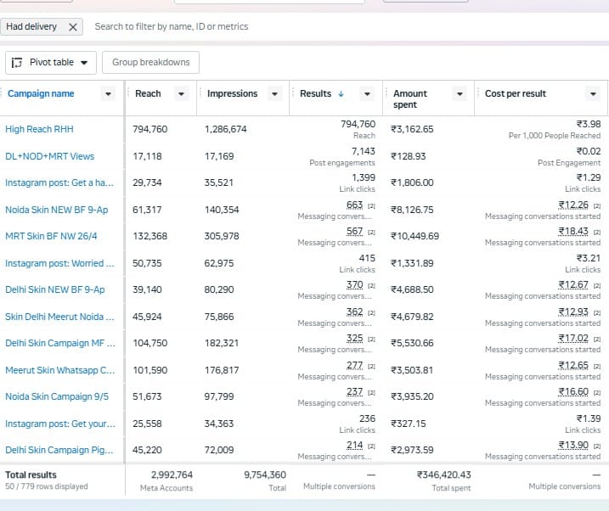This screenshot has height=511, width=609.
Task: Click the Amount spent column header
Action: click(409, 99)
